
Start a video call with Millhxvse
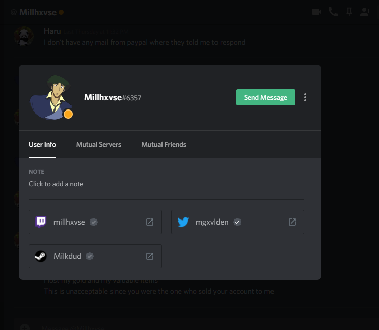[x=316, y=12]
